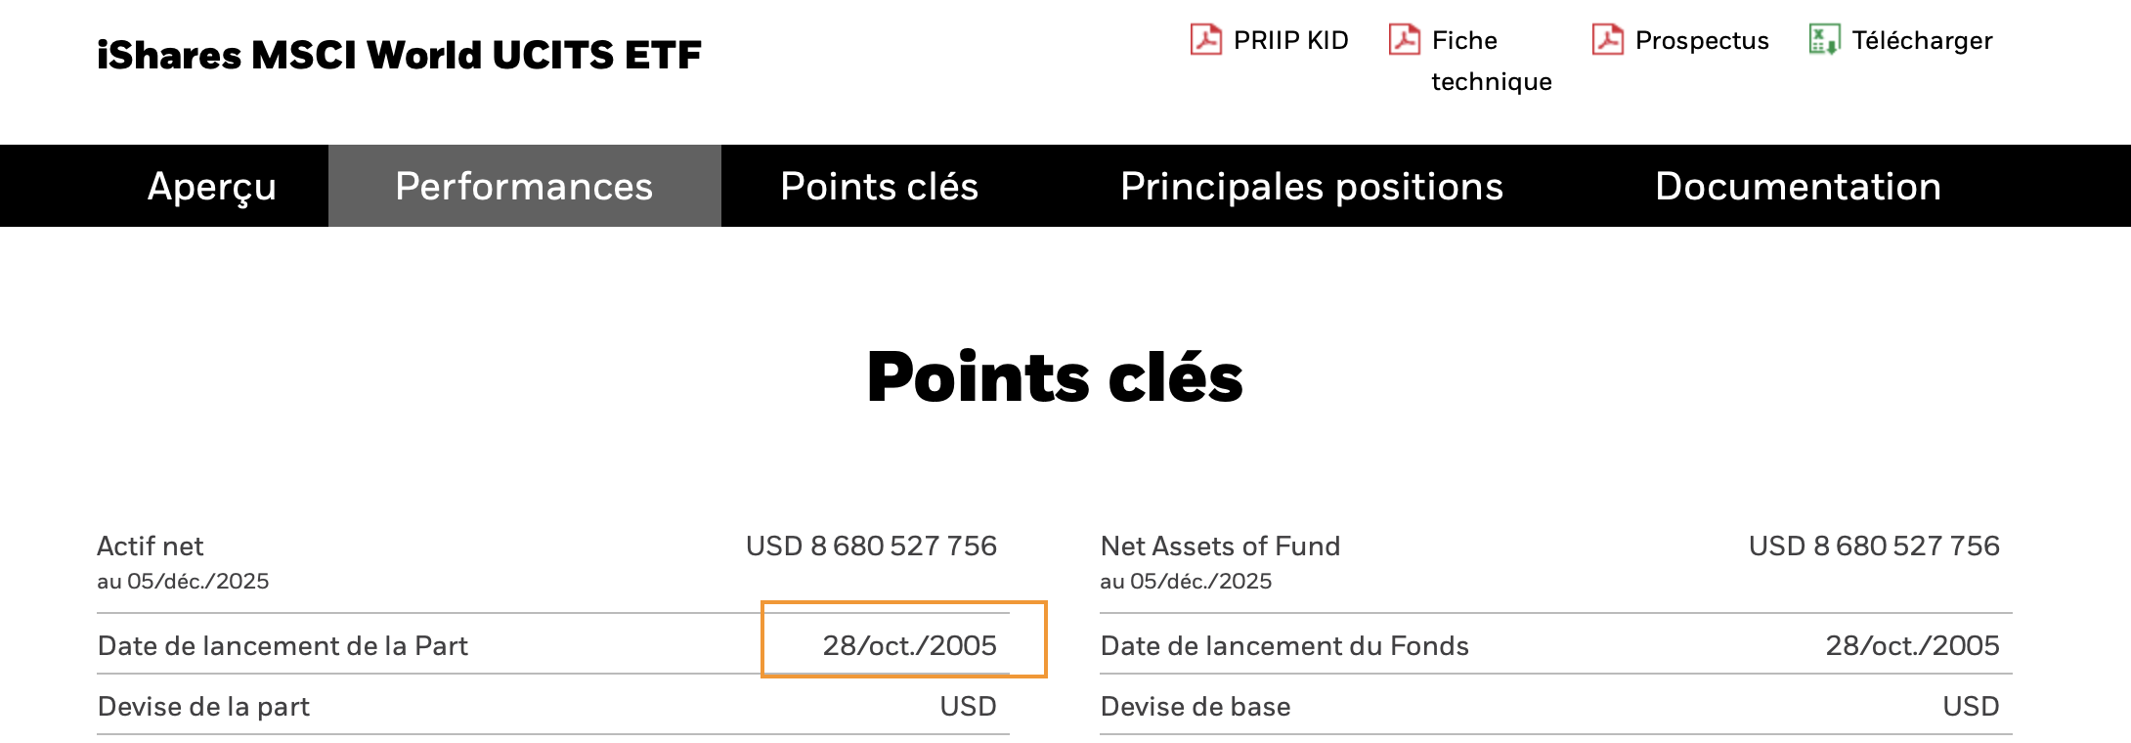
Task: Select the Date de lancement de la Part value
Action: tap(909, 645)
